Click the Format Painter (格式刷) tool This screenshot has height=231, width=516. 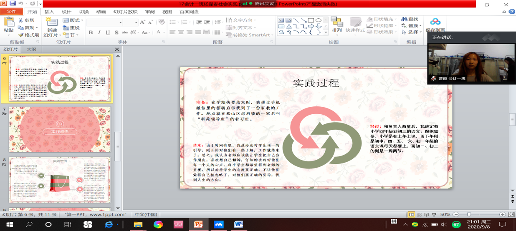pos(29,35)
